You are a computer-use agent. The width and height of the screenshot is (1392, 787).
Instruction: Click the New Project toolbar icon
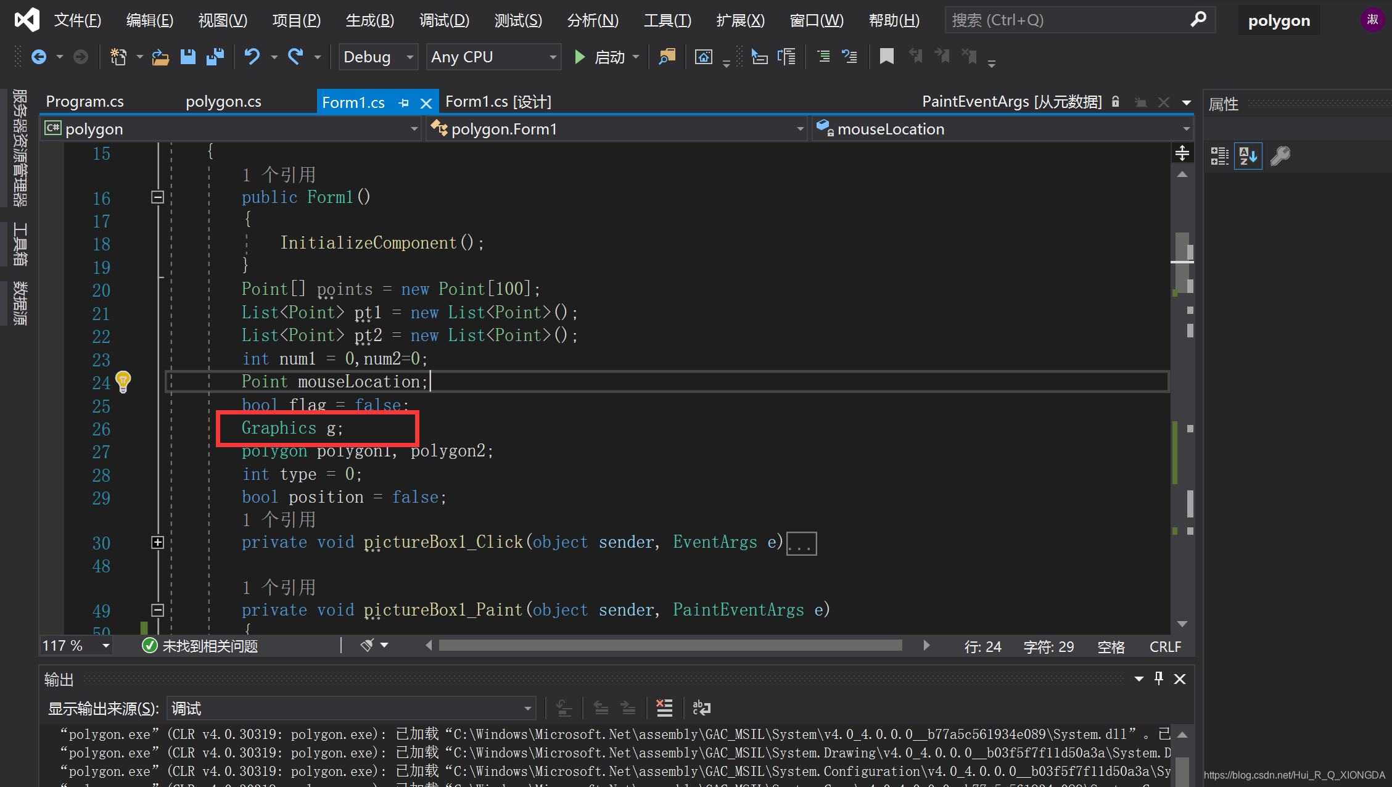[118, 57]
